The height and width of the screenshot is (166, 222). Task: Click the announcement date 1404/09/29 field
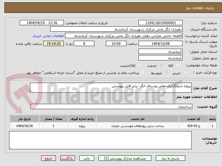(42, 23)
